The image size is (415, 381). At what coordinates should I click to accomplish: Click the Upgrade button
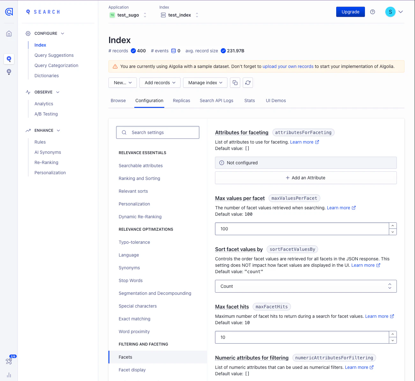coord(351,12)
